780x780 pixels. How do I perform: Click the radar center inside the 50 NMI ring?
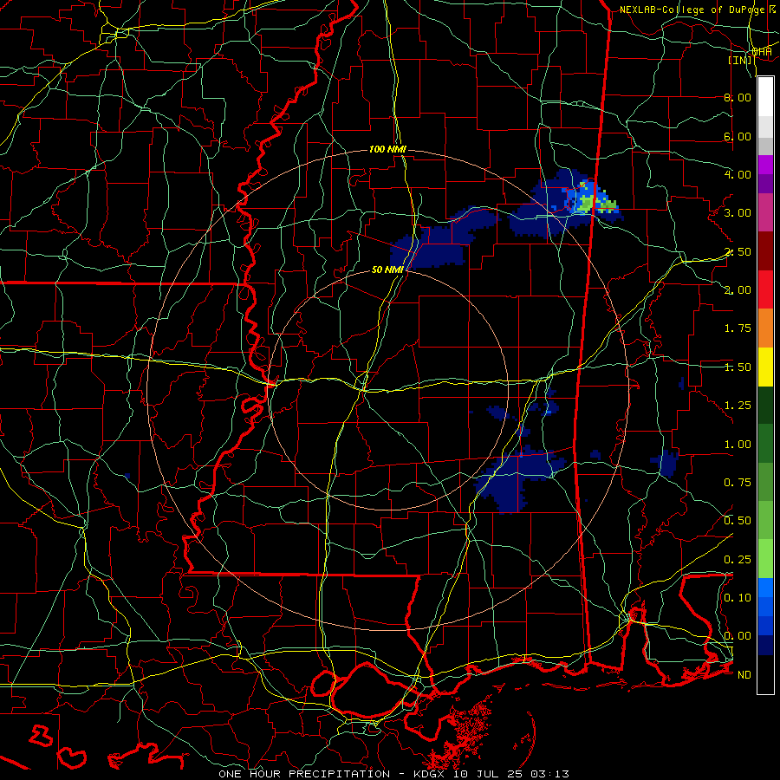(388, 390)
